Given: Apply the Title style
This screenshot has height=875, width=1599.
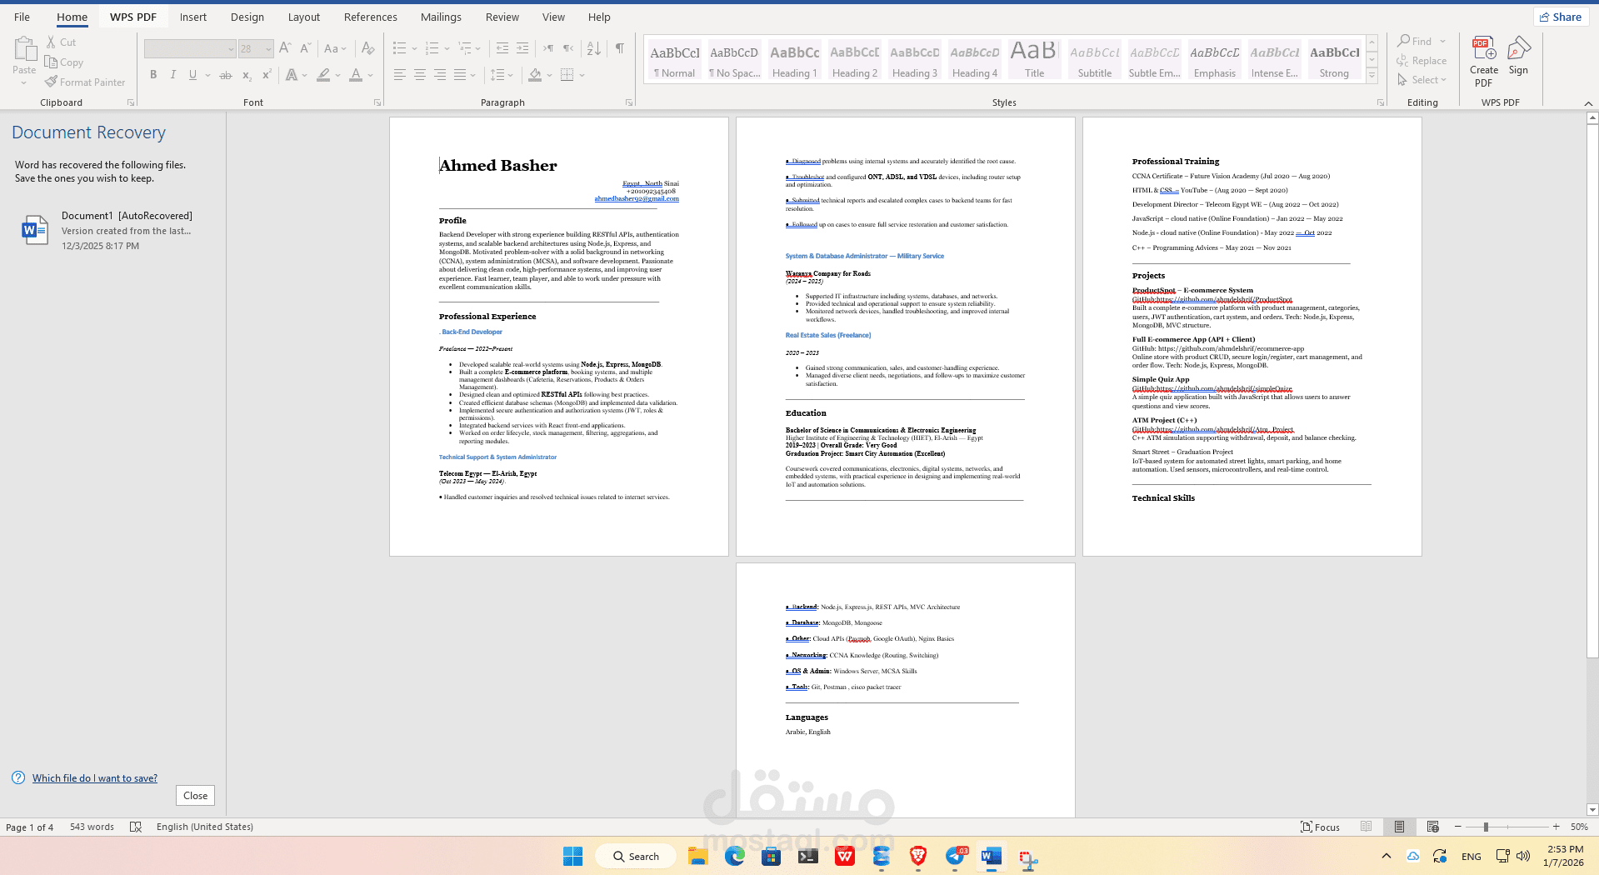Looking at the screenshot, I should pyautogui.click(x=1034, y=59).
